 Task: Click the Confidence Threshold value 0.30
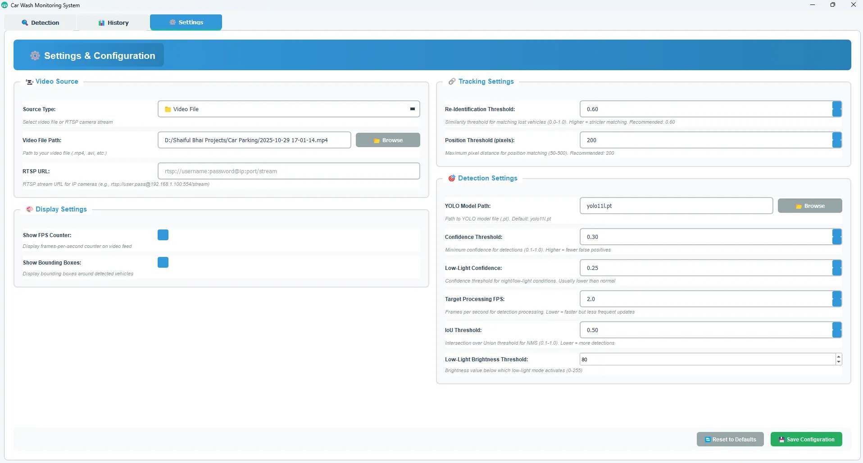592,237
